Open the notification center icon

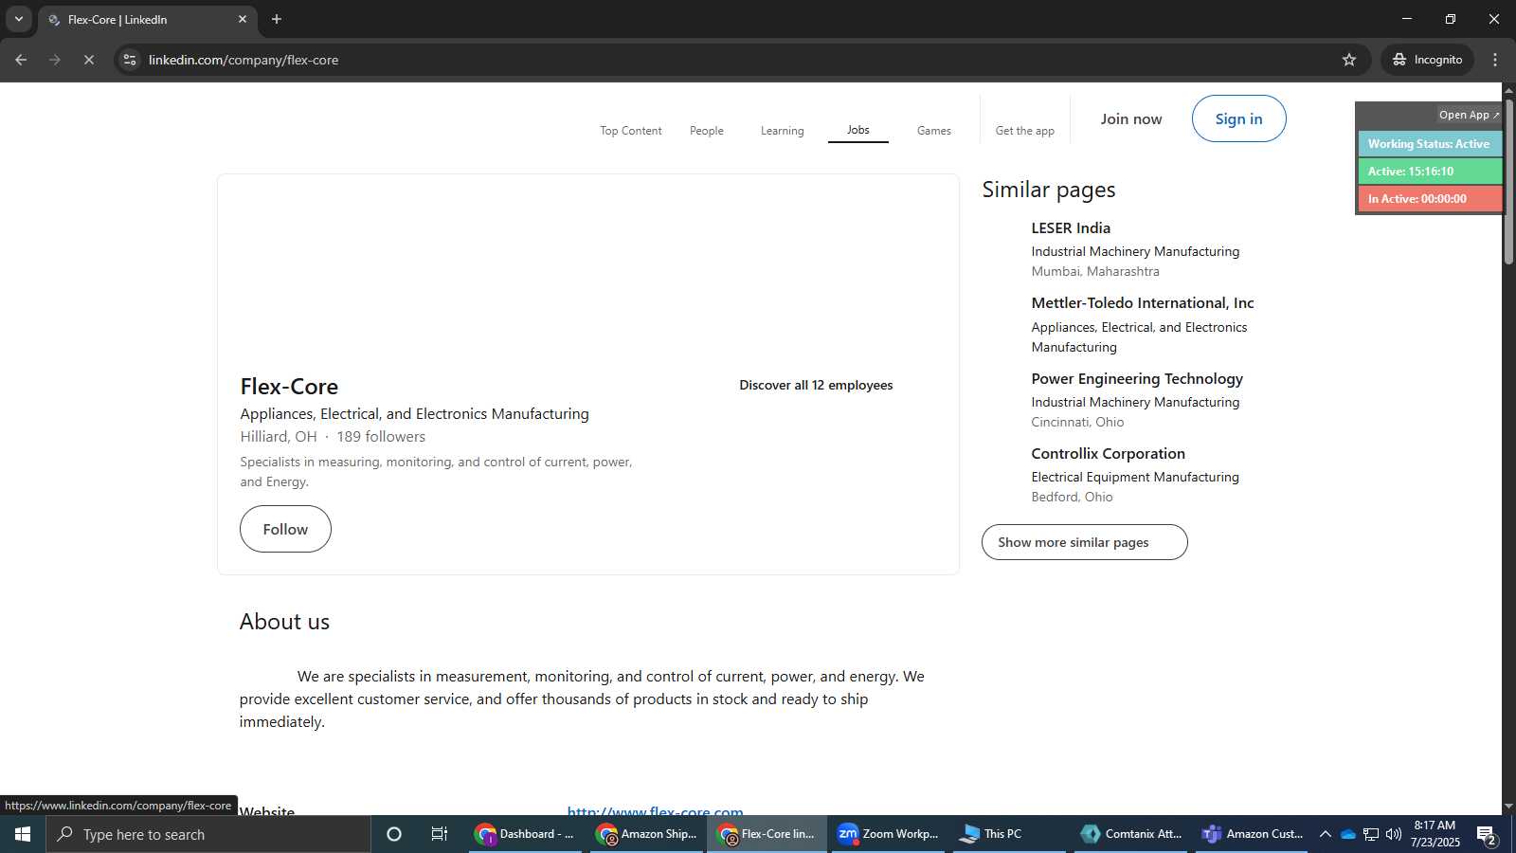point(1487,835)
